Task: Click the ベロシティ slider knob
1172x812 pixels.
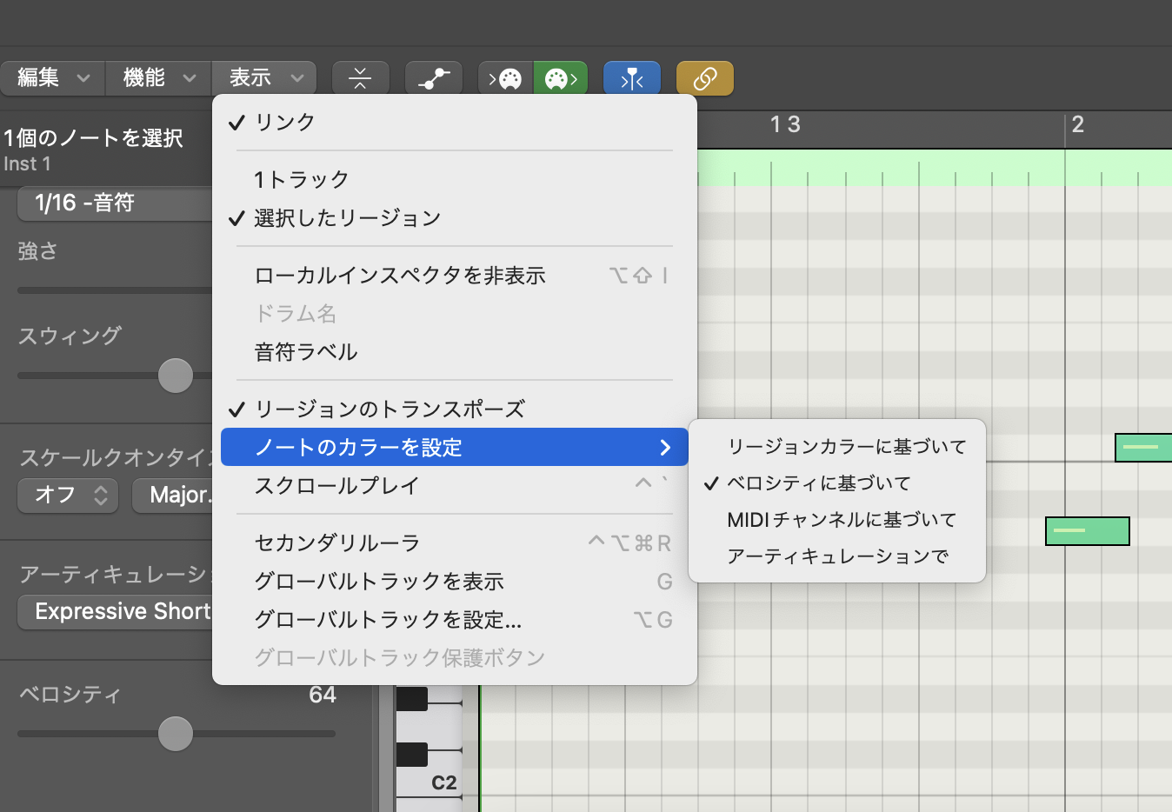Action: (176, 734)
